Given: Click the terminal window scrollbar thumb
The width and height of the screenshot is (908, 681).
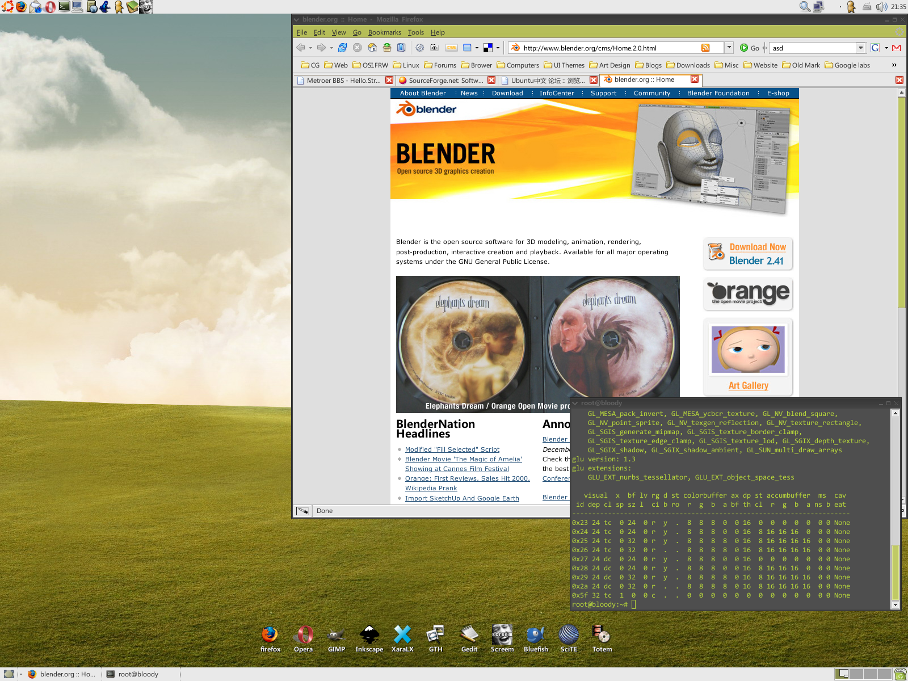Looking at the screenshot, I should coord(896,572).
